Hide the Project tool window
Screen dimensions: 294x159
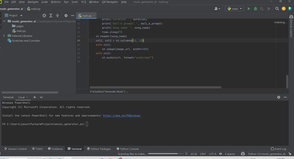72,16
